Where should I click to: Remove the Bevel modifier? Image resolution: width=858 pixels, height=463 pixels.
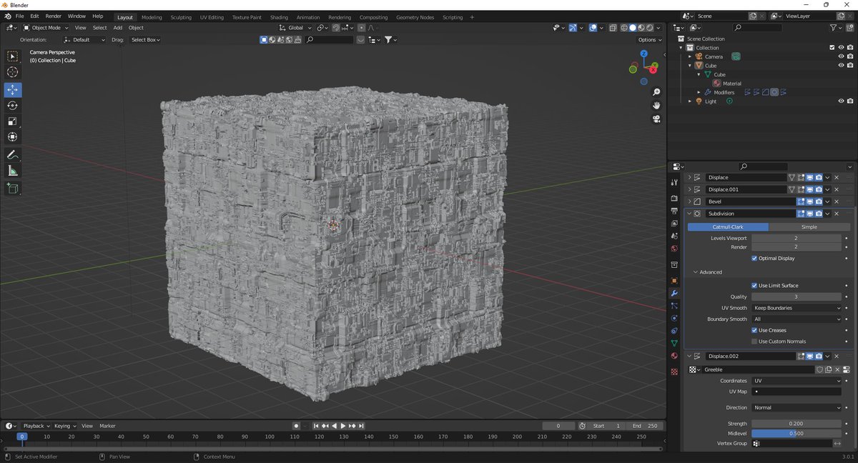pyautogui.click(x=836, y=201)
